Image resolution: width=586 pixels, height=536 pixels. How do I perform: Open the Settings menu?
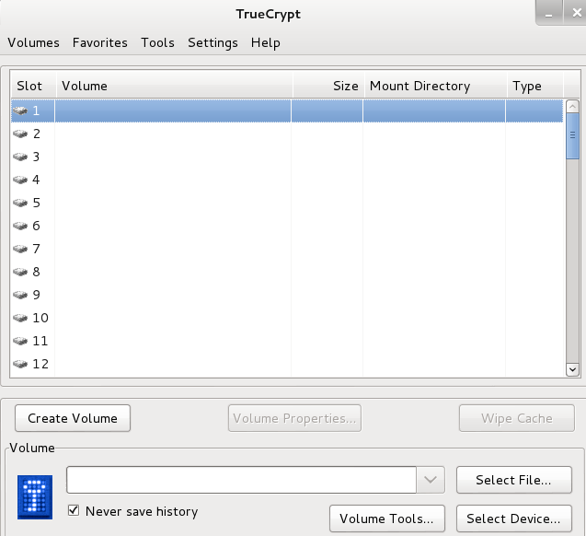pos(213,42)
